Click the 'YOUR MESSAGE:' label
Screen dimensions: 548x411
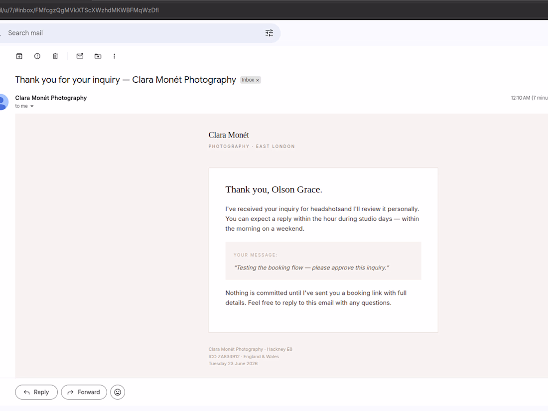[x=256, y=255]
